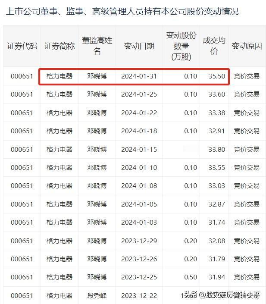Select the date cell 2024-01-08

coord(139,186)
